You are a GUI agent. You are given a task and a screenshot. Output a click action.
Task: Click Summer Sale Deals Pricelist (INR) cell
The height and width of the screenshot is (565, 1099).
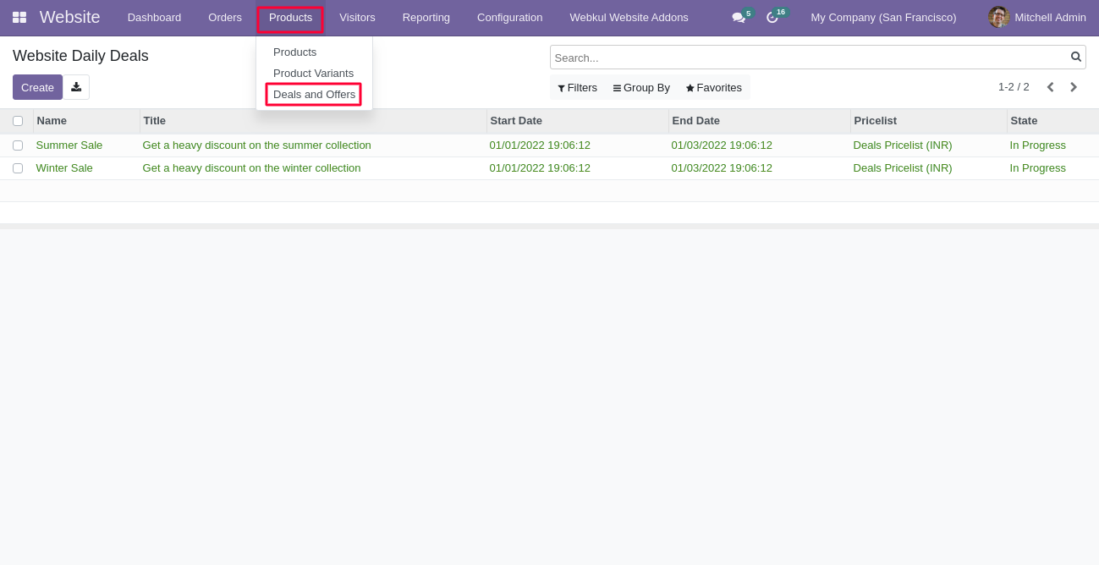(x=903, y=145)
